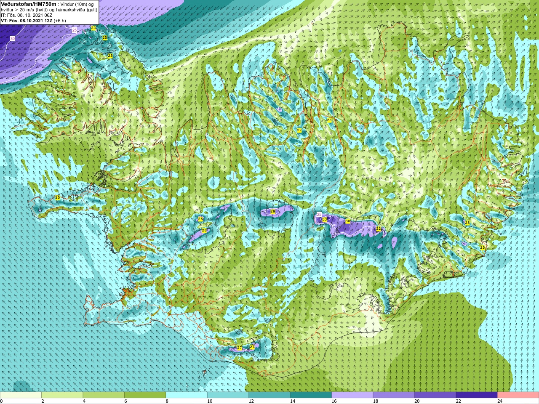Pick the 12–14 m/s teal legend swatch

coord(269,395)
